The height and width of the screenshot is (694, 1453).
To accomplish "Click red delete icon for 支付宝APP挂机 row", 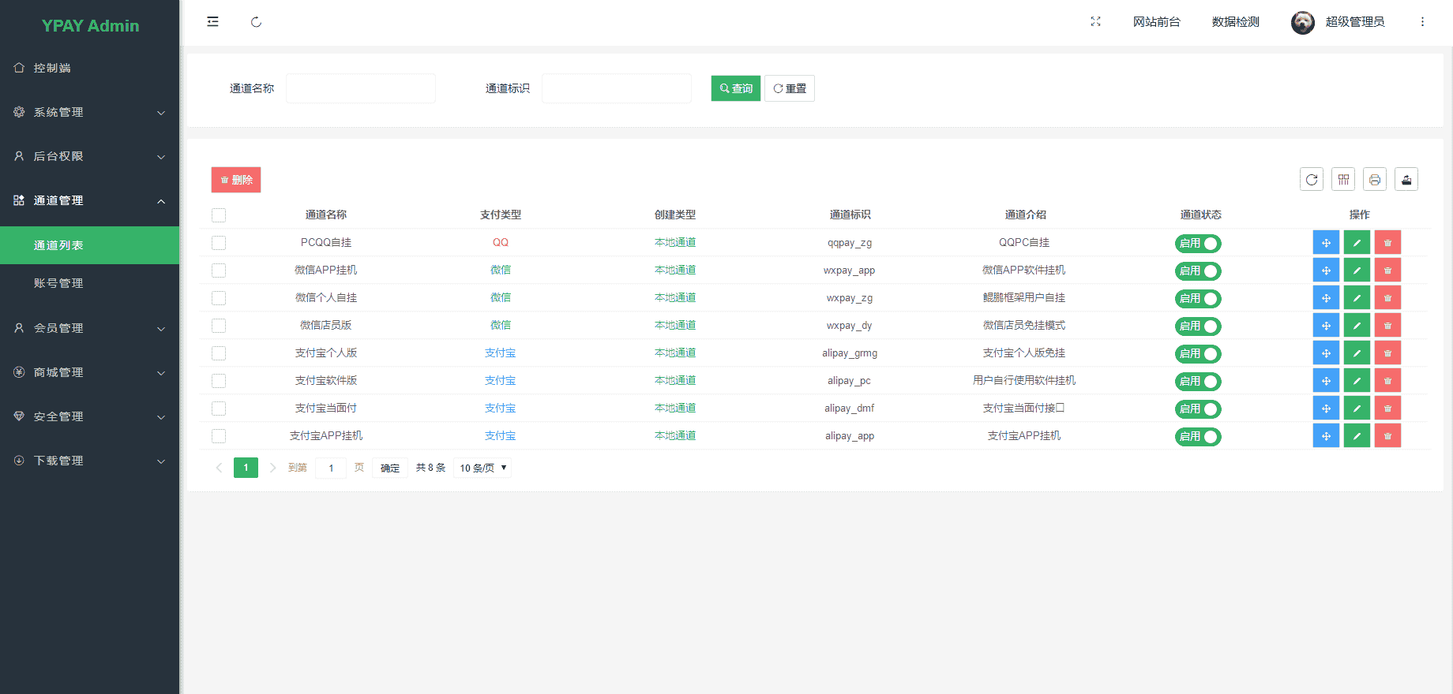I will (1387, 436).
